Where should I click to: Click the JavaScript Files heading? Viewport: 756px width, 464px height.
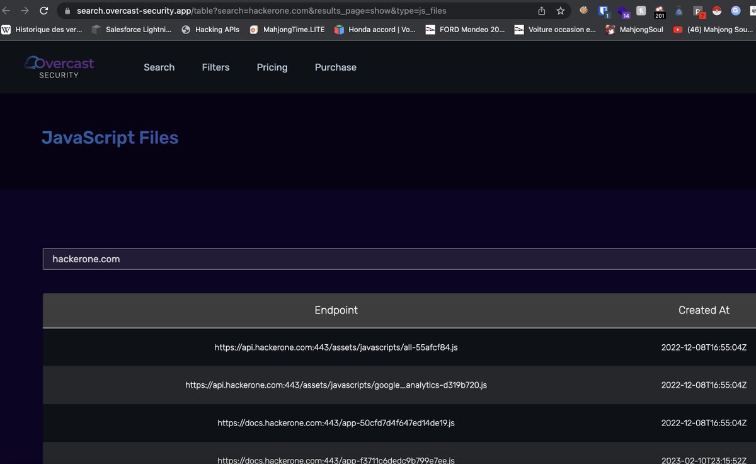point(110,138)
